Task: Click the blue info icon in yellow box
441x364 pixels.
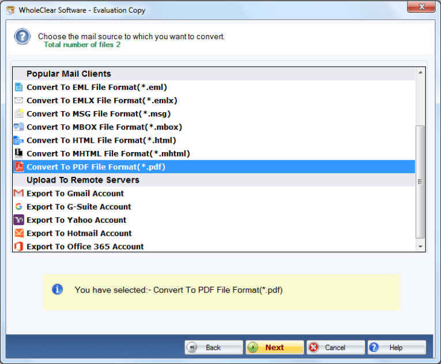Action: pyautogui.click(x=58, y=289)
